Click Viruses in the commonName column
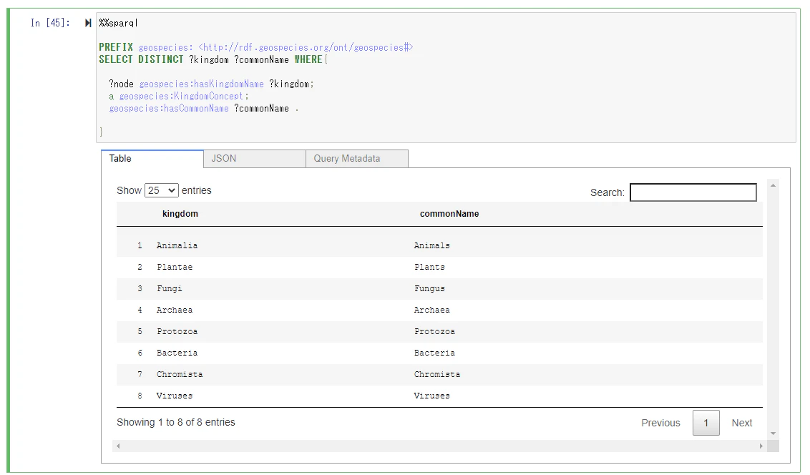The height and width of the screenshot is (475, 810). pyautogui.click(x=432, y=396)
